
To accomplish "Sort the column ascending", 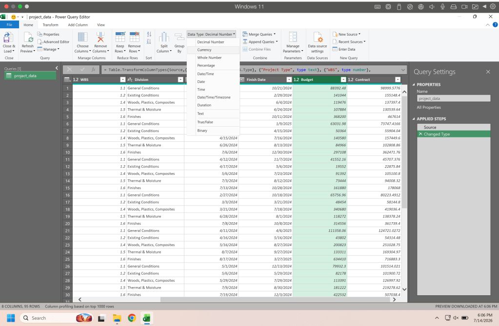I will click(x=149, y=34).
